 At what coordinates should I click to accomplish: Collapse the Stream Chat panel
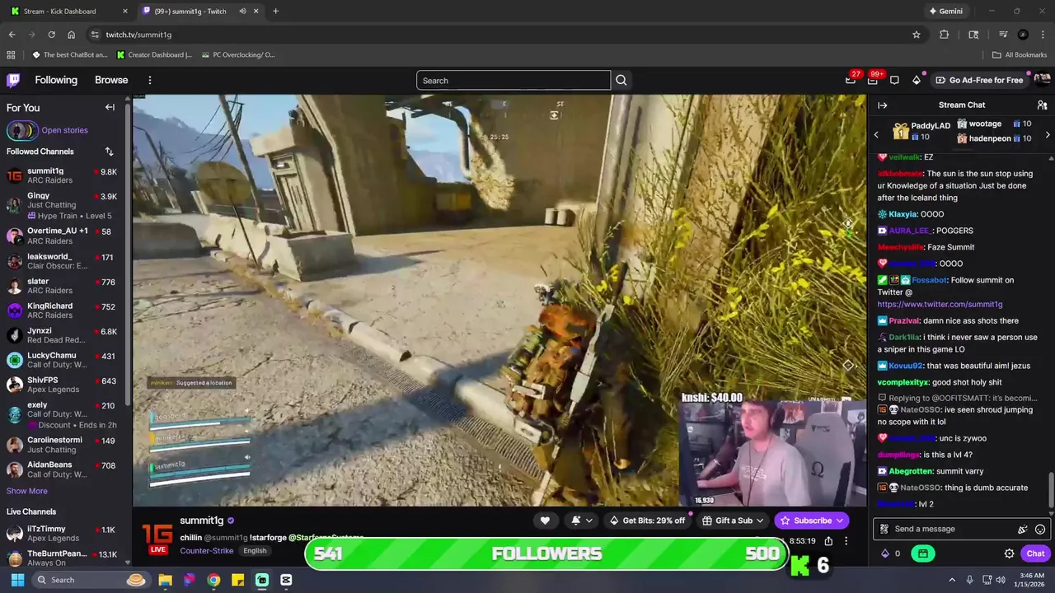pos(882,105)
